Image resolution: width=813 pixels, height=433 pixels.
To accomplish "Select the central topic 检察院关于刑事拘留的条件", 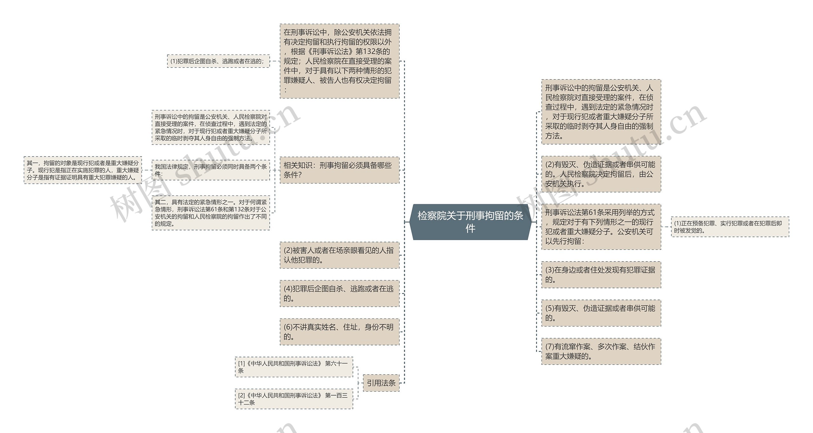I will click(470, 222).
